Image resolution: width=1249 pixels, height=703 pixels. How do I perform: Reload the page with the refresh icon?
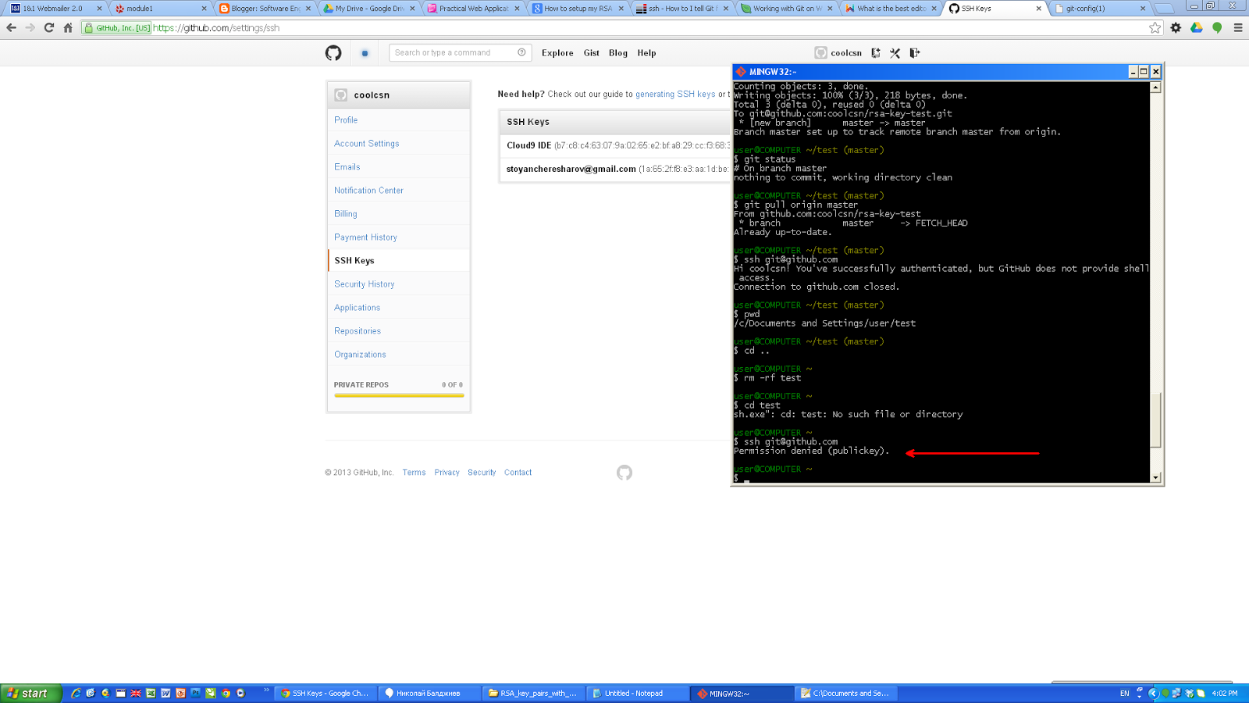[x=48, y=28]
